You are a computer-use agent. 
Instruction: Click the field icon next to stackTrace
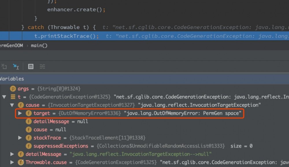point(29,138)
